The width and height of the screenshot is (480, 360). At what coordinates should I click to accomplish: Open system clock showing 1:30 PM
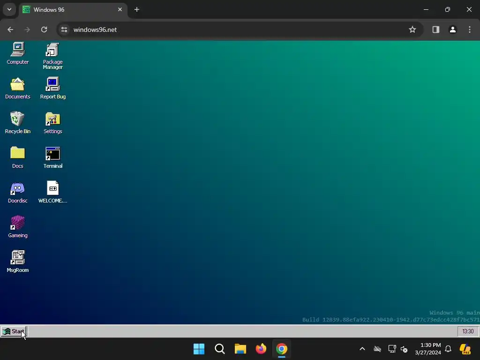tap(428, 349)
